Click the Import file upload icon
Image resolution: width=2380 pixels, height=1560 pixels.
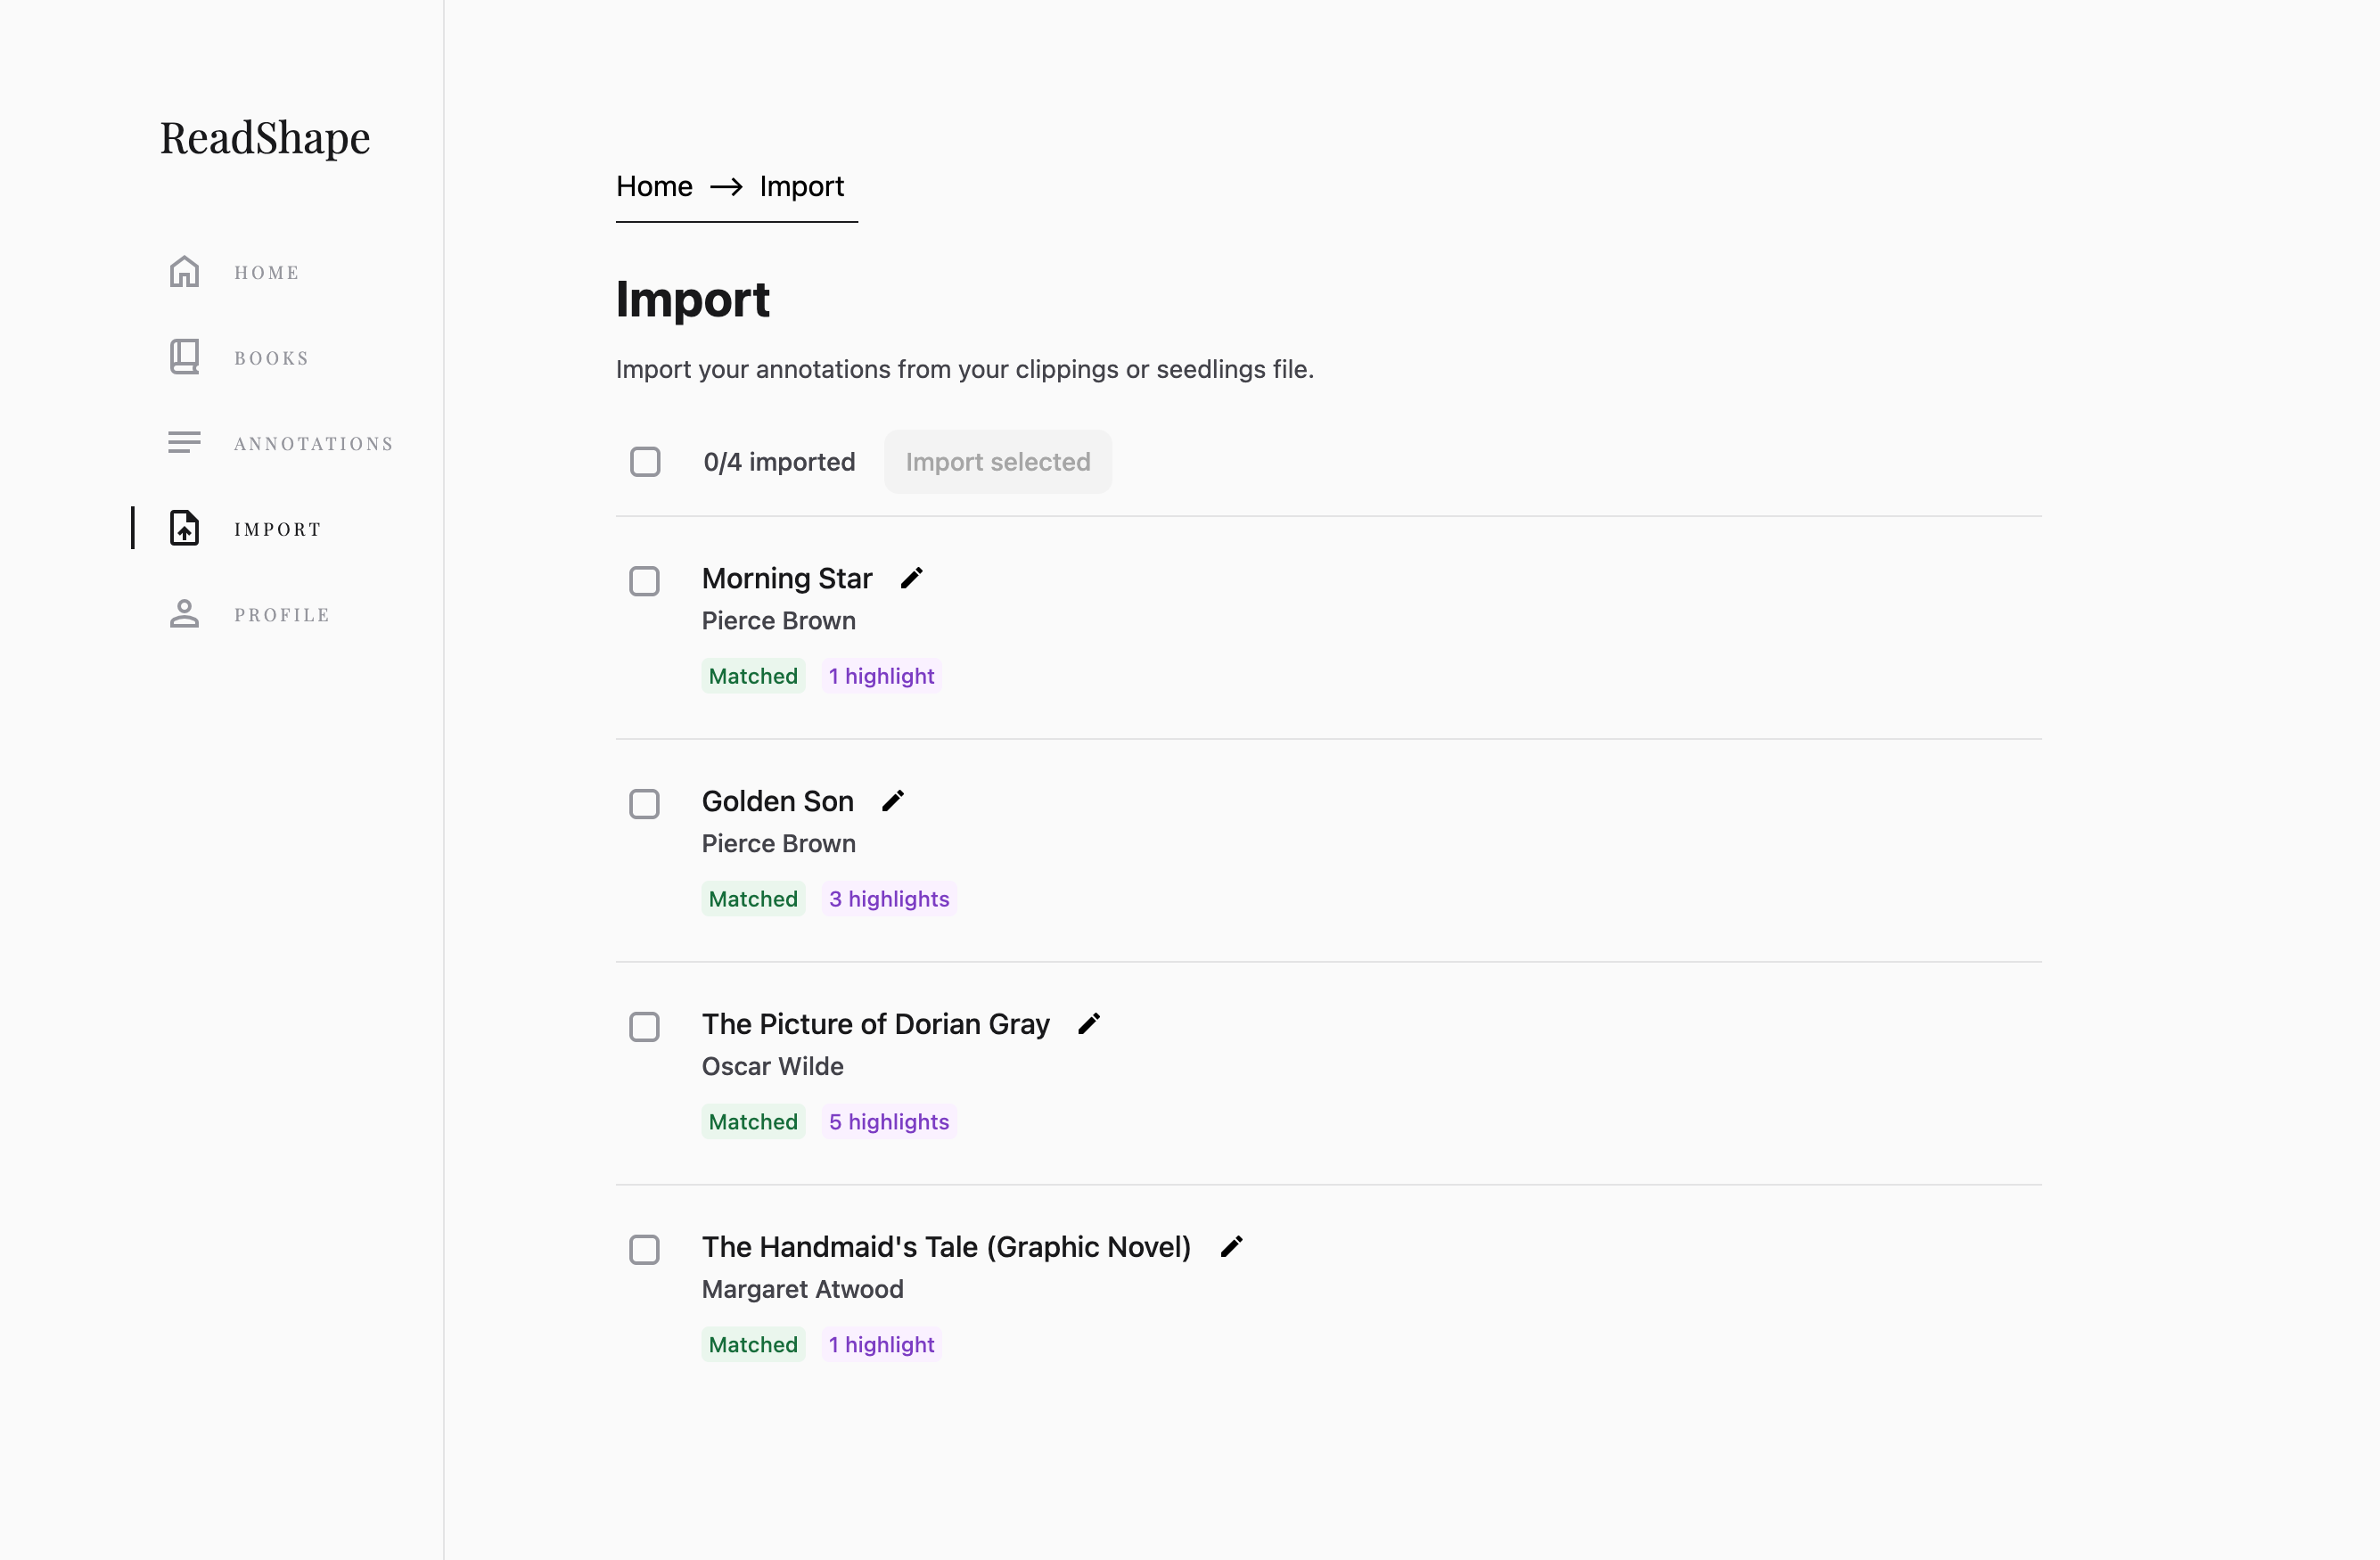pos(184,528)
